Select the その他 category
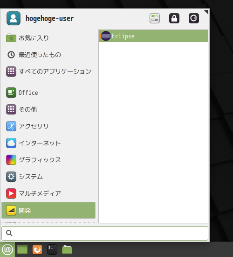 pyautogui.click(x=48, y=109)
